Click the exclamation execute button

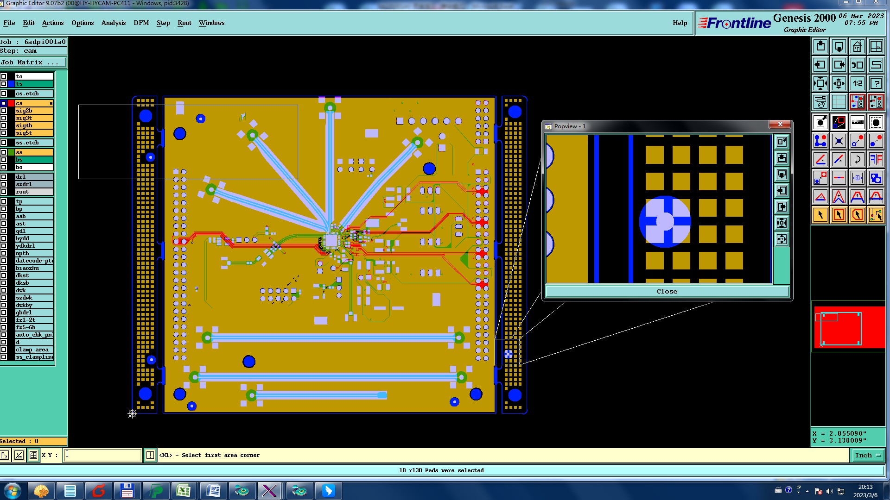(150, 456)
